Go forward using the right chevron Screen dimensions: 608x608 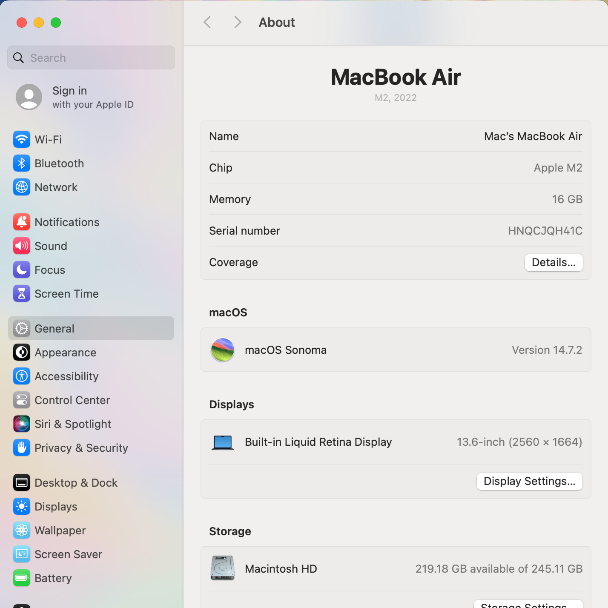[x=238, y=22]
